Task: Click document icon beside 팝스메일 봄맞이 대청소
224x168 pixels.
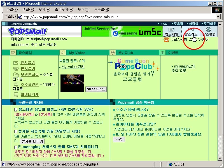Action: coord(16,109)
